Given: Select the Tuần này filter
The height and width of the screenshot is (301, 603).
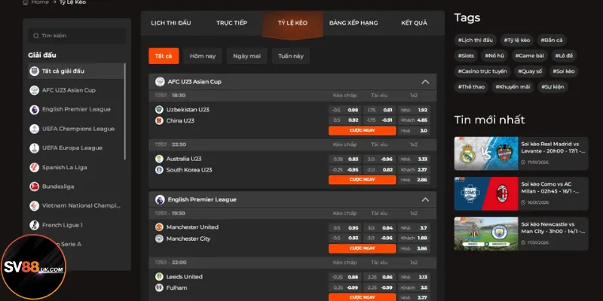Looking at the screenshot, I should click(x=290, y=56).
